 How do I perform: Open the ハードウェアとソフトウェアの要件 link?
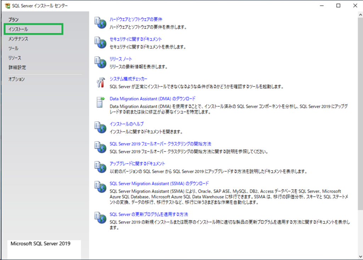[136, 19]
